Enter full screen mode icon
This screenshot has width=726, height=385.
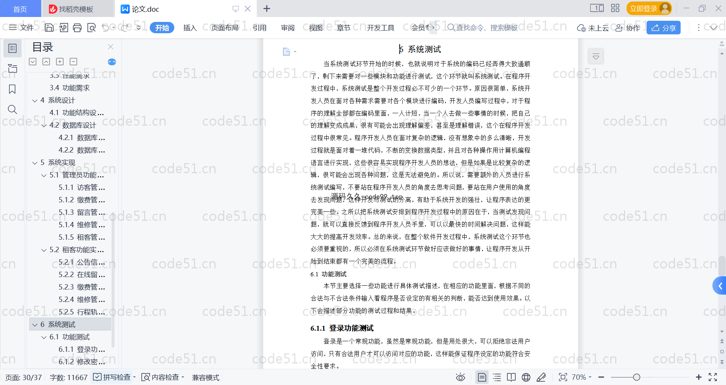[x=713, y=377]
